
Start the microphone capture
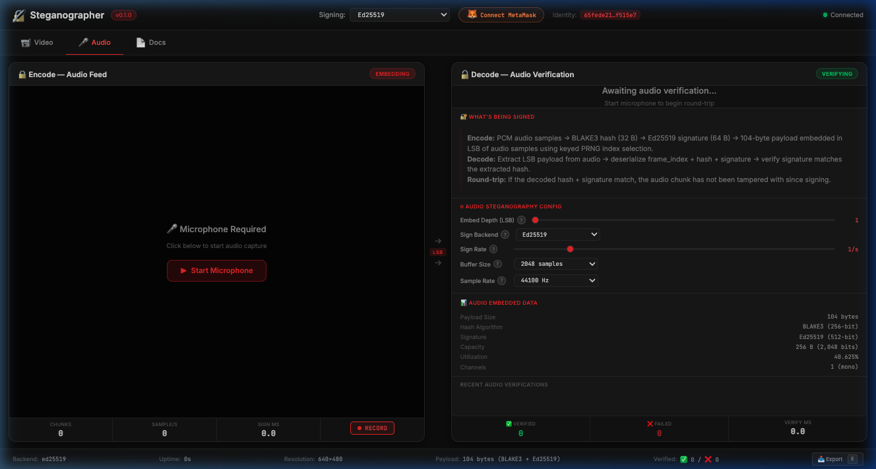coord(216,270)
